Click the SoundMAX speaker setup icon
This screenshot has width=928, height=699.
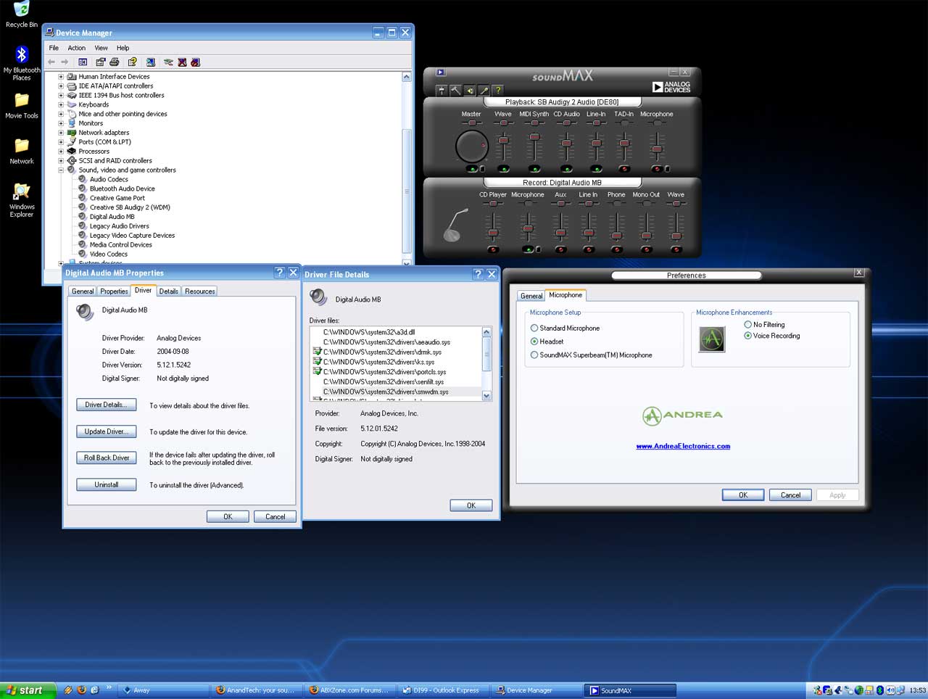470,90
